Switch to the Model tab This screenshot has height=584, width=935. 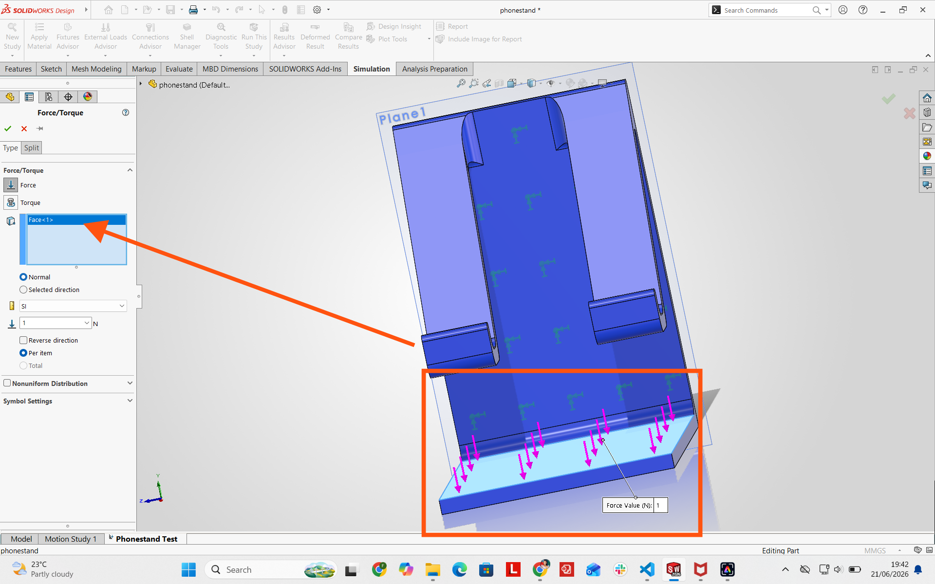(21, 539)
